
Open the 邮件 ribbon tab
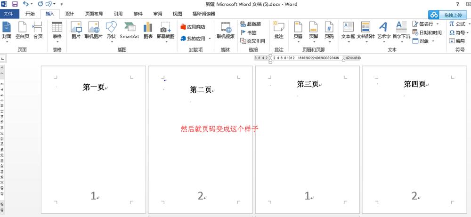click(138, 14)
